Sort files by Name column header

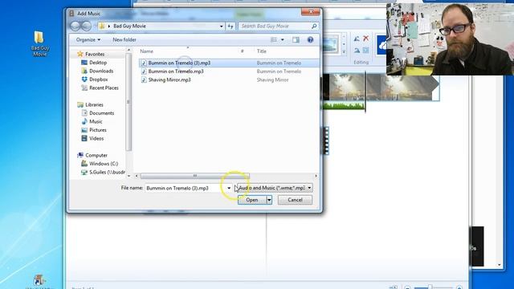click(x=146, y=51)
